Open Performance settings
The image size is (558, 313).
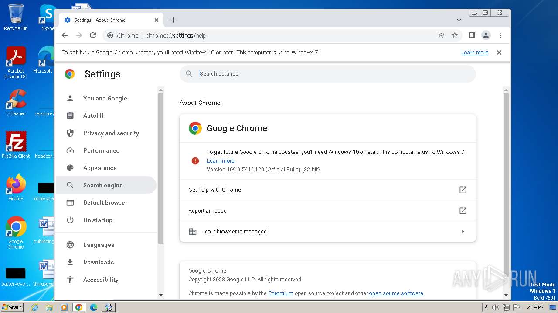click(106, 150)
